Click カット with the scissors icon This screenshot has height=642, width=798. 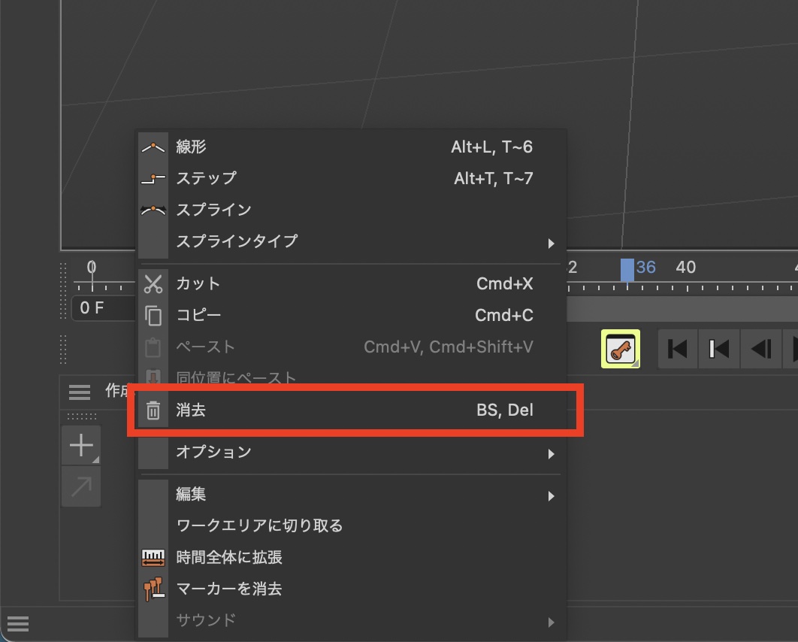pos(198,283)
